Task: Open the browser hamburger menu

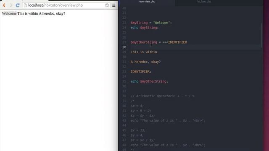Action: [x=114, y=5]
